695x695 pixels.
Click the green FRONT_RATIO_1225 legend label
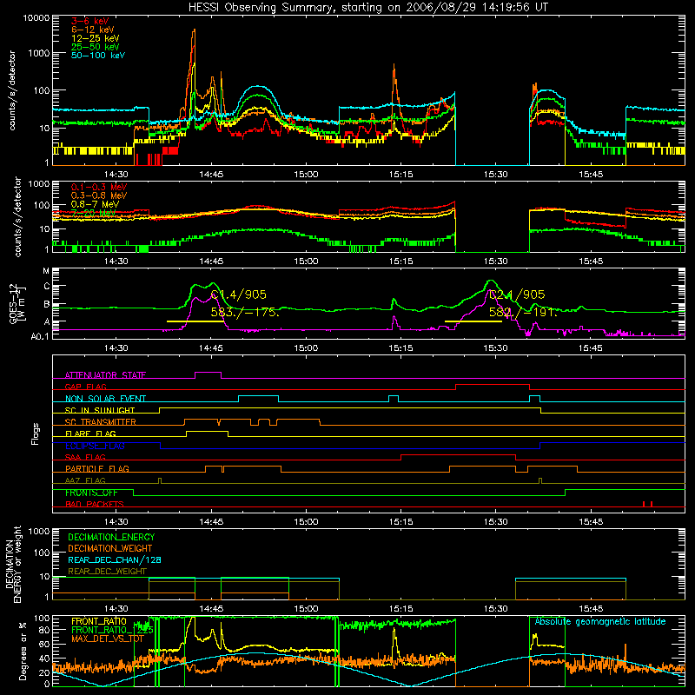pyautogui.click(x=112, y=630)
